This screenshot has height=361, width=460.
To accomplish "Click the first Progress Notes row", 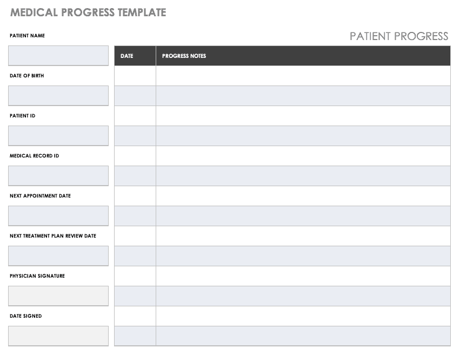I will (303, 76).
